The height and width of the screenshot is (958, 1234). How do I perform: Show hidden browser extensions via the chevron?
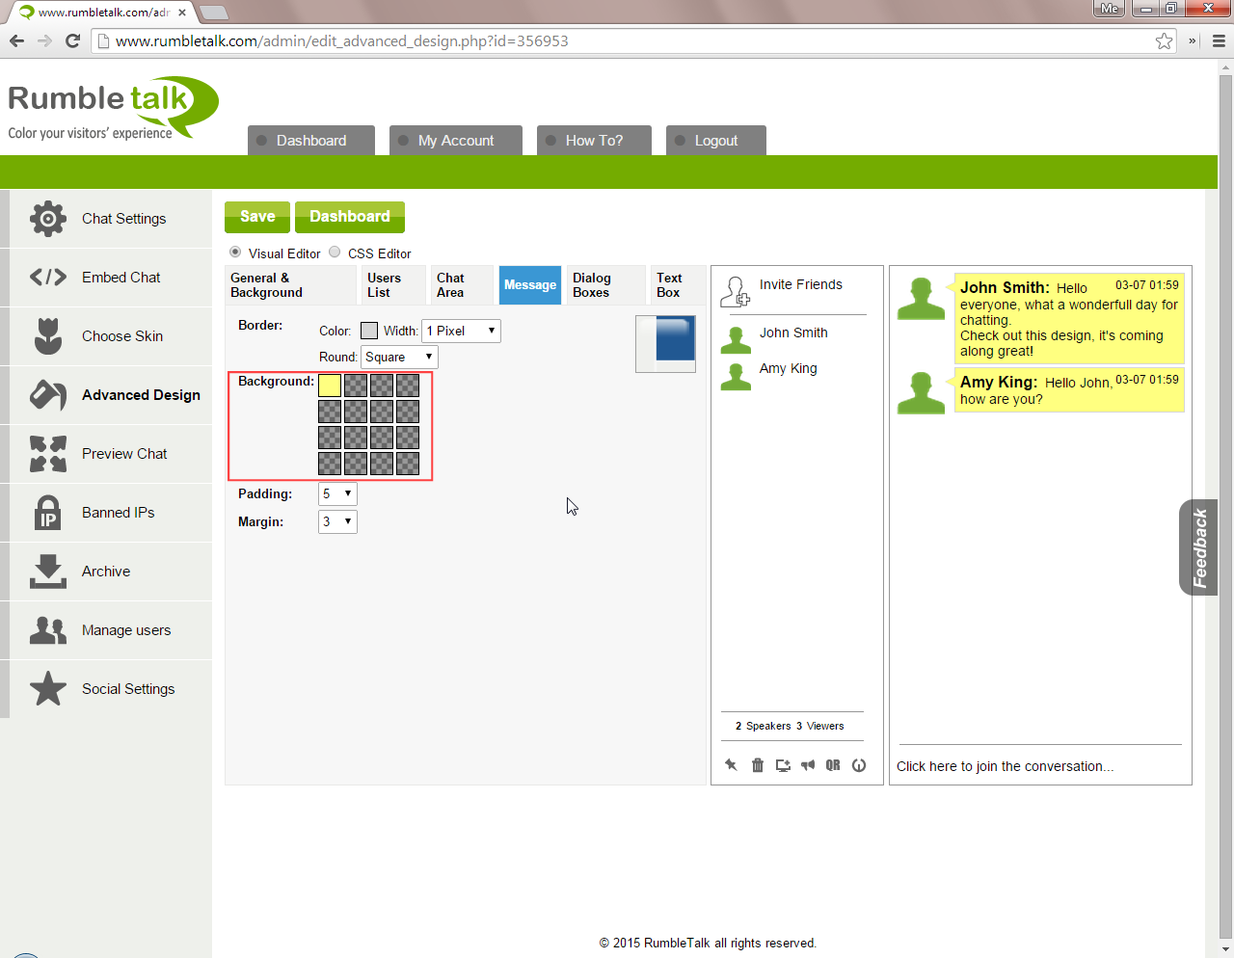pos(1193,40)
